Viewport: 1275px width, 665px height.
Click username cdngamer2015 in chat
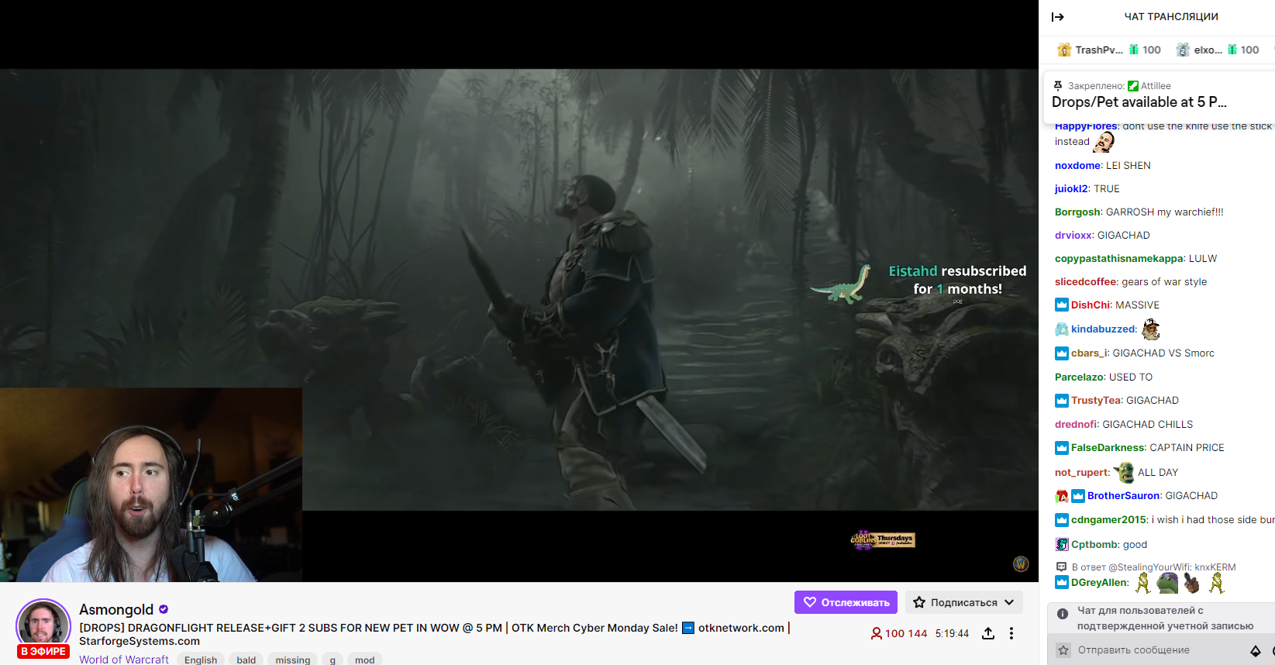[x=1108, y=519]
